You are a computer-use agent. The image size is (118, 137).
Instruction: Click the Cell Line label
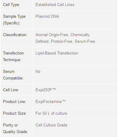coord(11,90)
